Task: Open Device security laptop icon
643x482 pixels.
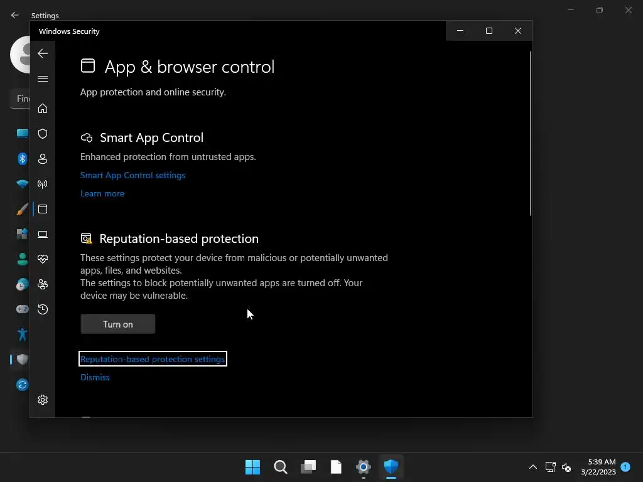Action: [x=43, y=234]
